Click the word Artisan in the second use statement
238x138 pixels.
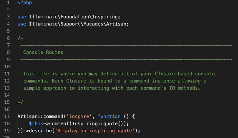click(116, 24)
